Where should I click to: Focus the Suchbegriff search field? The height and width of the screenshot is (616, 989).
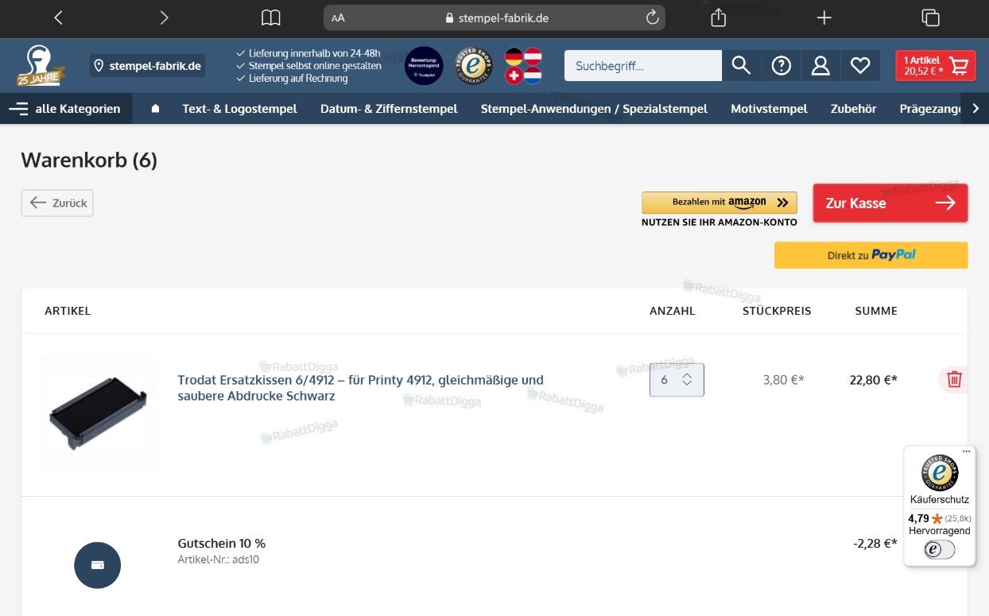pos(643,66)
